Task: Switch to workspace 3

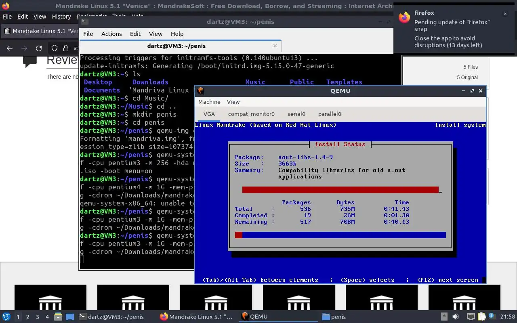Action: click(38, 317)
